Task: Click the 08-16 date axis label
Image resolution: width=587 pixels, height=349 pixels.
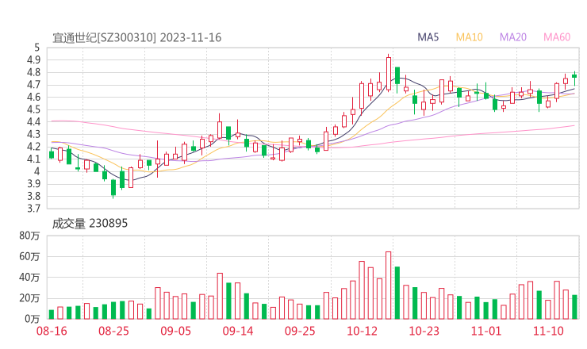Action: tap(52, 331)
